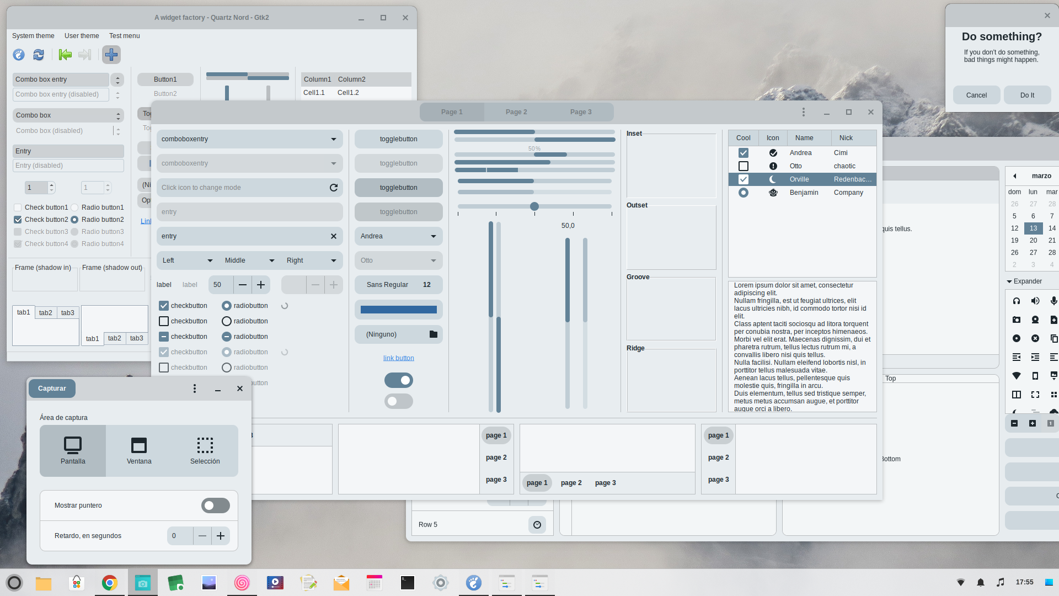Select the Selección capture area

(205, 451)
